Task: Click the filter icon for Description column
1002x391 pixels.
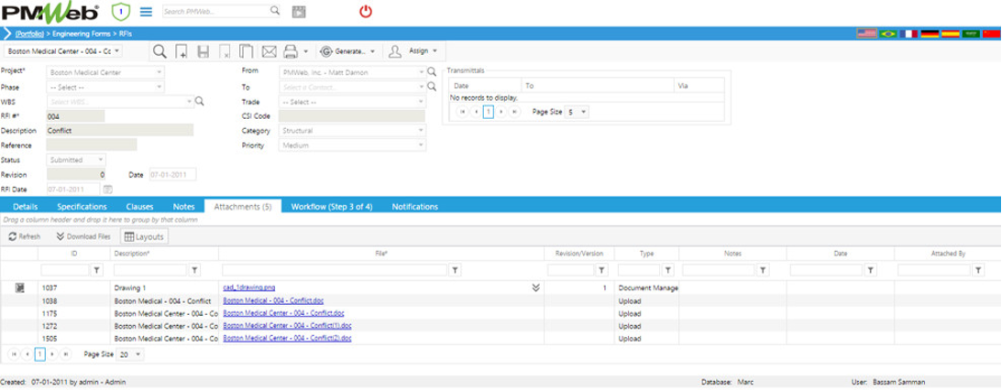Action: tap(195, 270)
